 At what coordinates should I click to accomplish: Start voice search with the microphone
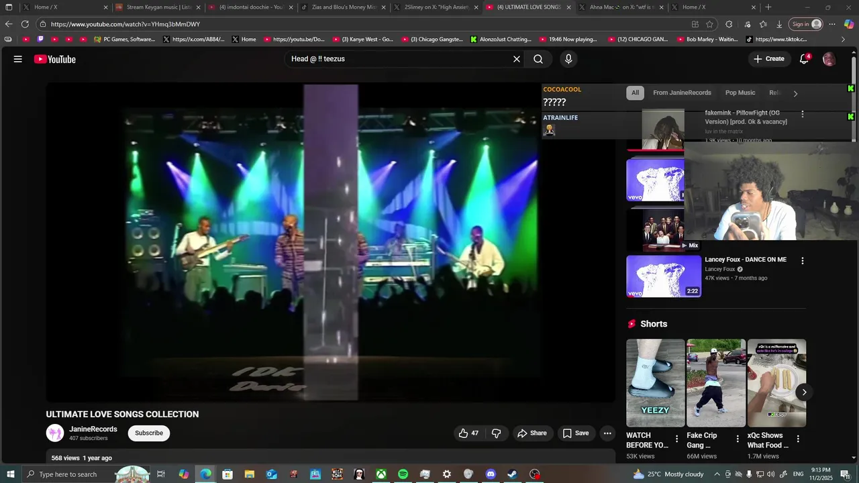(568, 59)
